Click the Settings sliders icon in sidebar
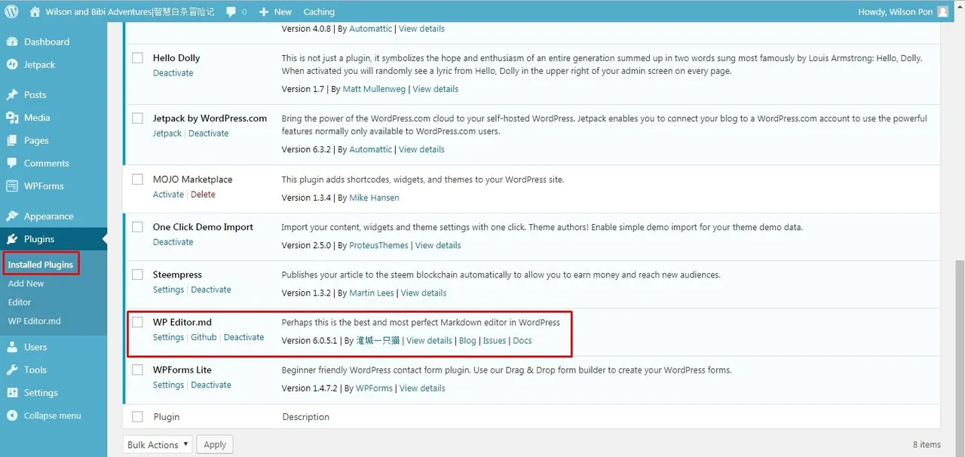Viewport: 965px width, 457px height. [12, 392]
